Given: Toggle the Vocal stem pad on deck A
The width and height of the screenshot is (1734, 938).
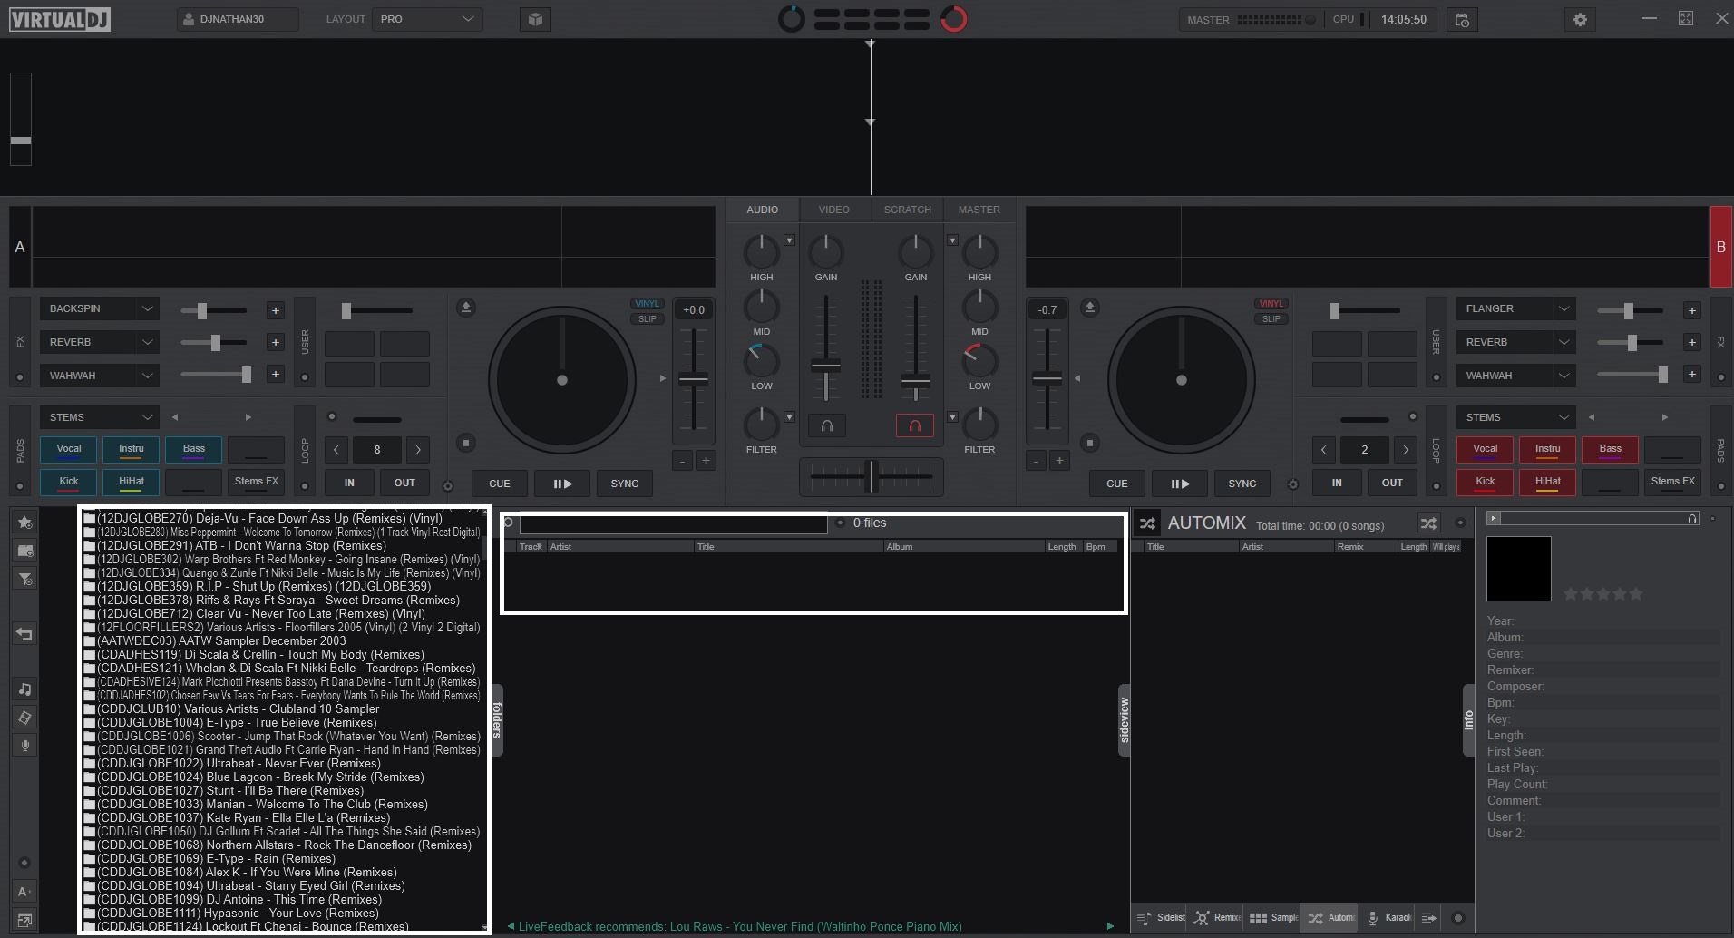Looking at the screenshot, I should point(69,449).
